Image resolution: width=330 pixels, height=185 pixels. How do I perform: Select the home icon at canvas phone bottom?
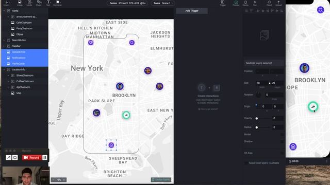[x=111, y=145]
